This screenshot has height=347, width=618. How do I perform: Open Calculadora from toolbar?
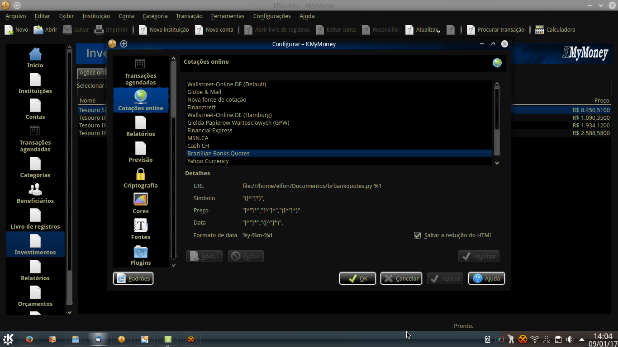[555, 30]
